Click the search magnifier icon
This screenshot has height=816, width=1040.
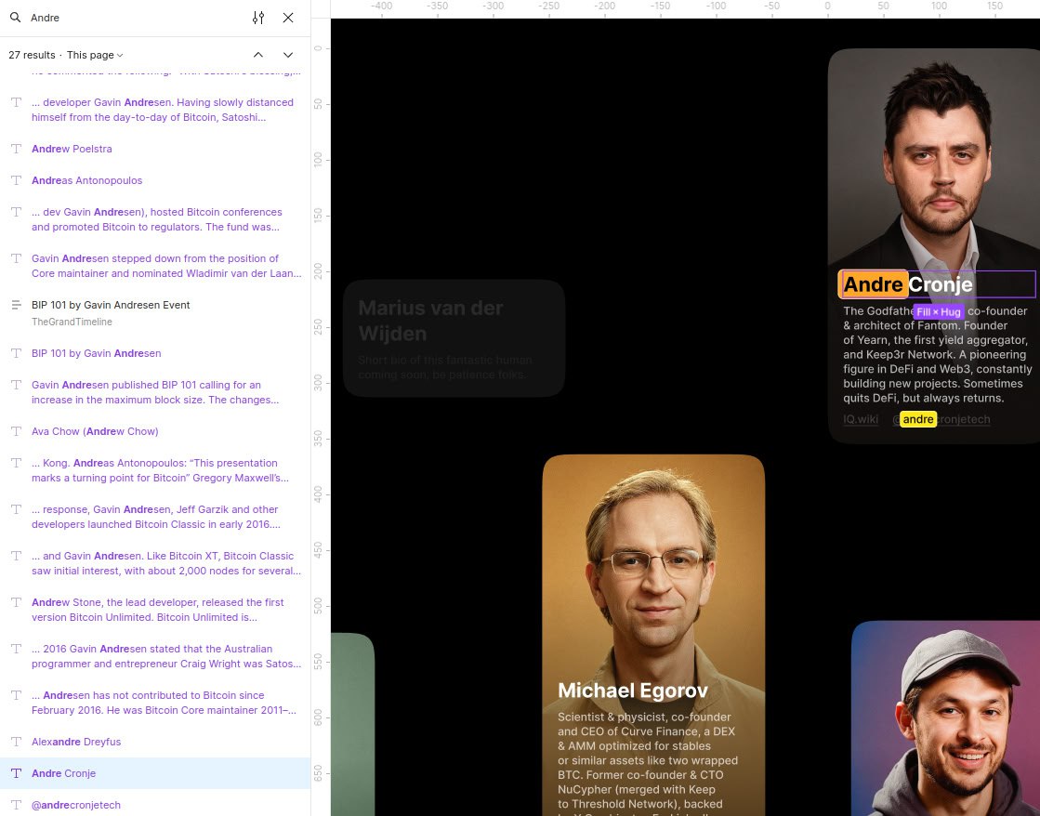coord(16,18)
